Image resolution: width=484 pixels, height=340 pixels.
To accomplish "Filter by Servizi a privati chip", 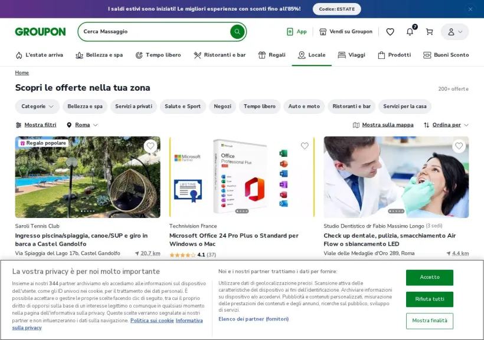I will click(x=133, y=106).
